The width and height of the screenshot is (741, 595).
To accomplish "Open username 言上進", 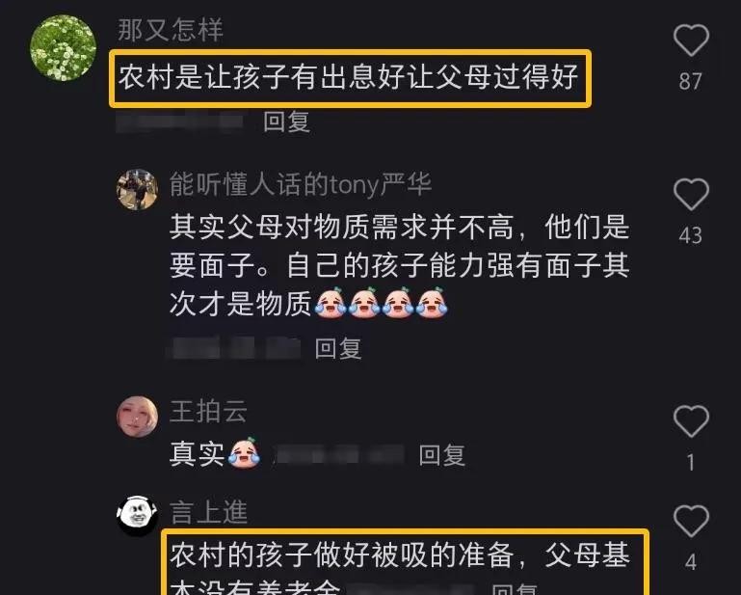I will pos(208,512).
